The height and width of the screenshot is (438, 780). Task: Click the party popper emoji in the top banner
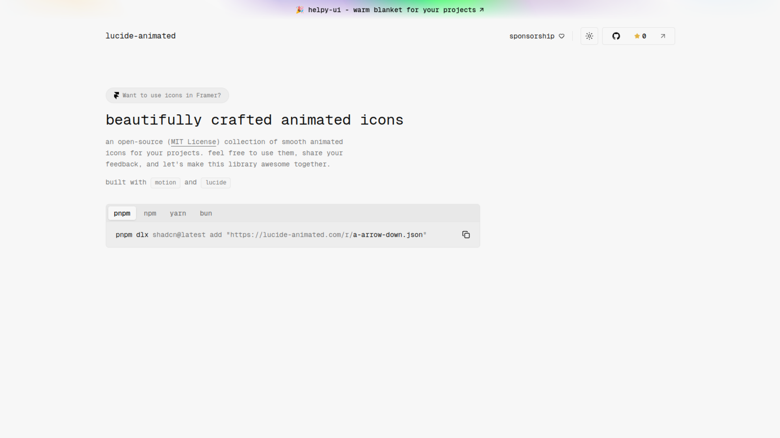[300, 10]
